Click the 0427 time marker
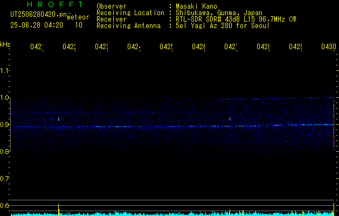 coord(231,47)
